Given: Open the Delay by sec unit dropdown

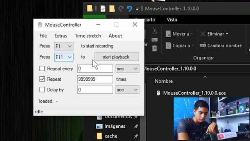Looking at the screenshot, I should 127,90.
